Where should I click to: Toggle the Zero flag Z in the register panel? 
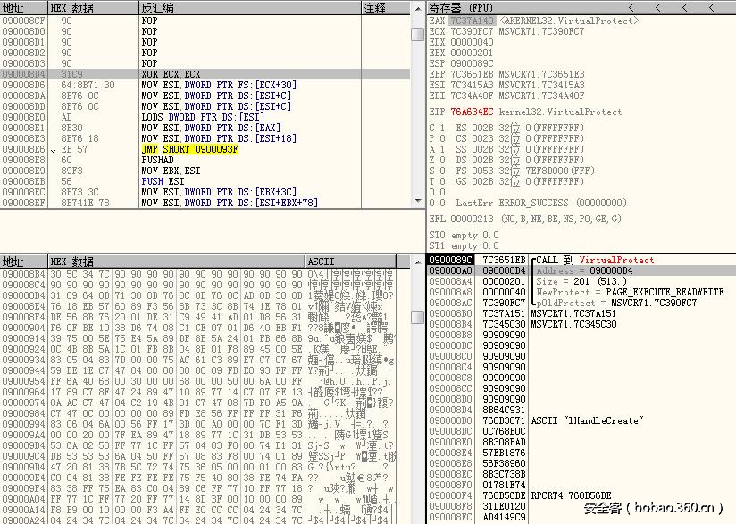pos(431,160)
